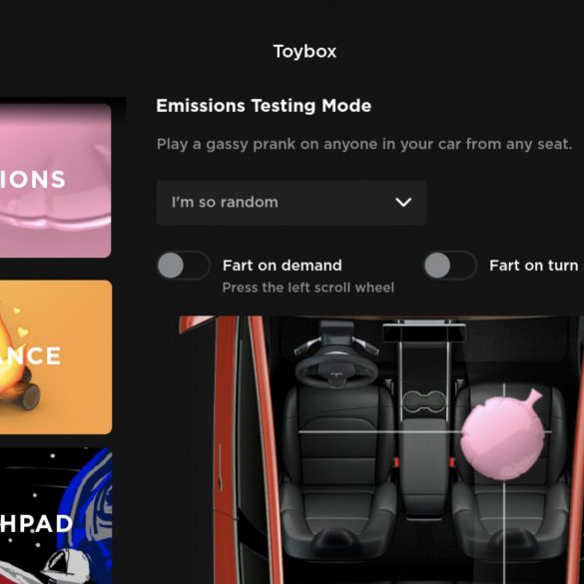
Task: Click the center armrest between front seats
Action: [x=424, y=465]
